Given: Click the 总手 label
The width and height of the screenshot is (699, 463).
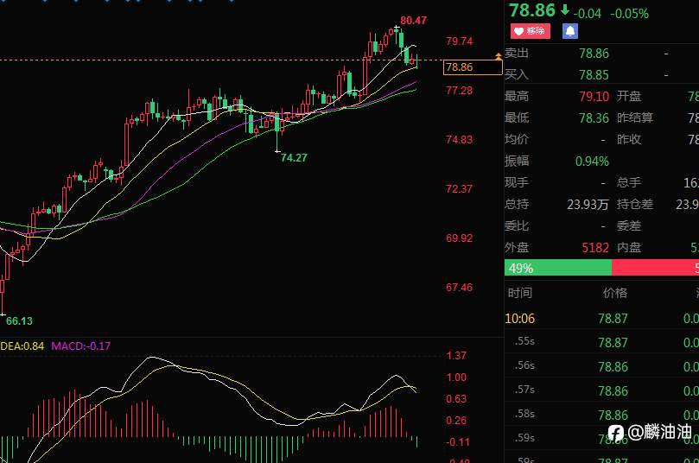Looking at the screenshot, I should (x=629, y=183).
